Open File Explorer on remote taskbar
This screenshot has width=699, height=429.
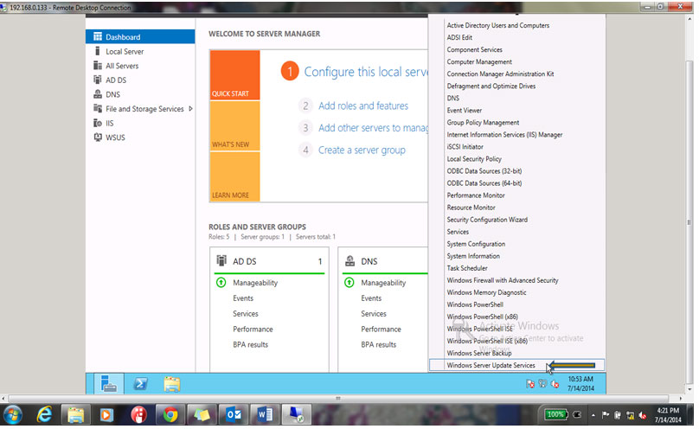pyautogui.click(x=171, y=383)
